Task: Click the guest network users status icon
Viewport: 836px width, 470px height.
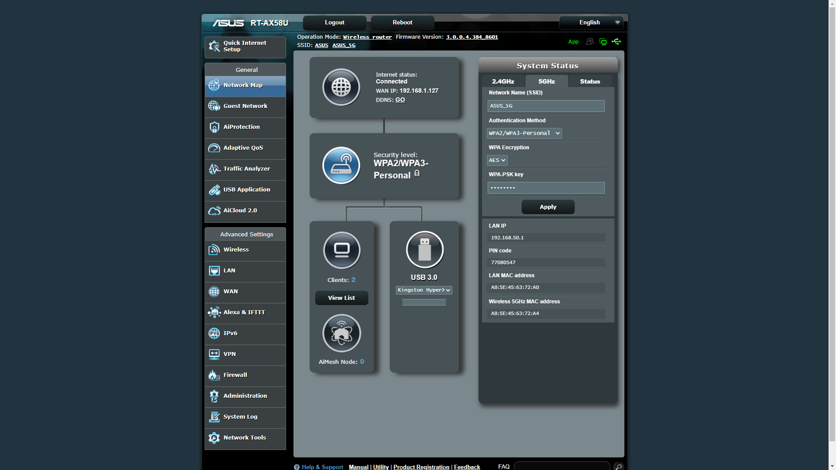Action: (590, 42)
